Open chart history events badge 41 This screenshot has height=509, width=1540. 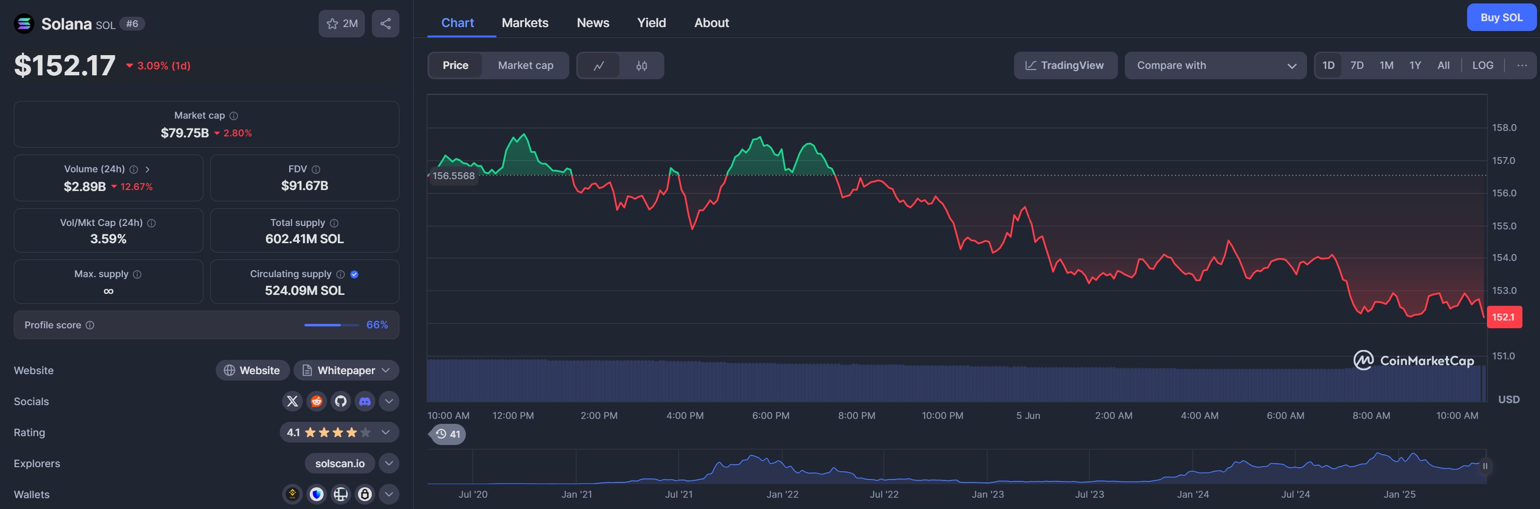448,434
